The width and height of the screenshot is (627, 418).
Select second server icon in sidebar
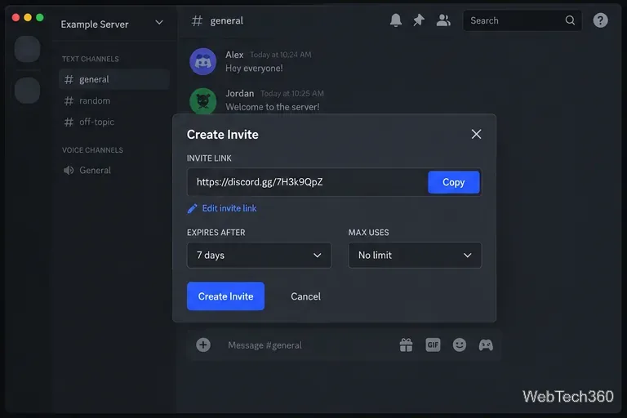tap(27, 90)
